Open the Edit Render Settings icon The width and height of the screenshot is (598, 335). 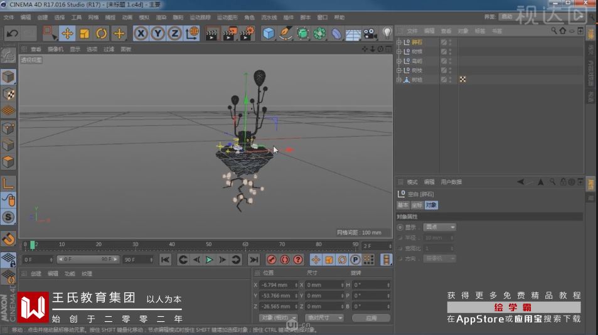click(247, 33)
